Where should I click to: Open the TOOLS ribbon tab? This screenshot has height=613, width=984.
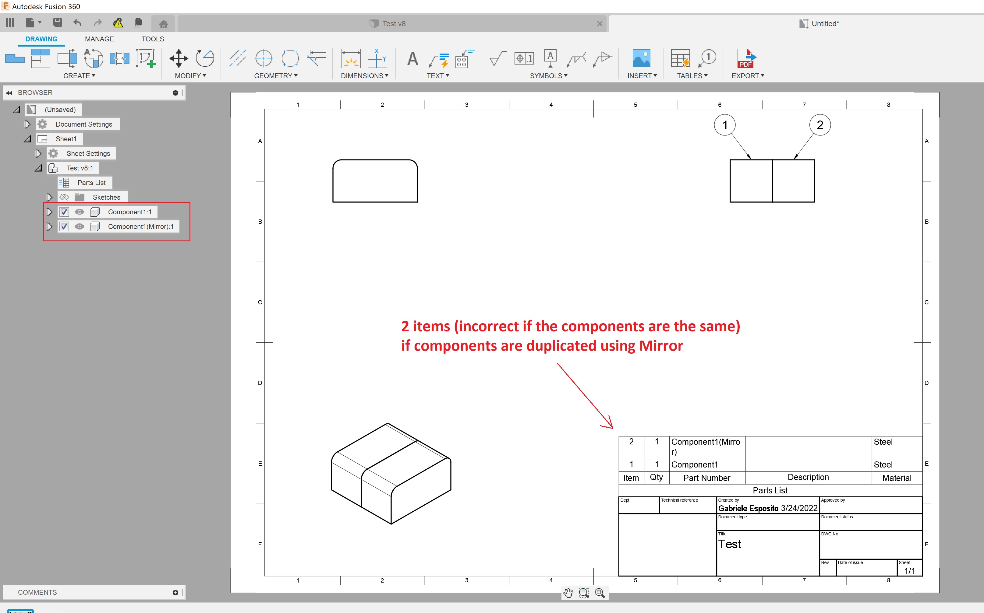click(153, 39)
